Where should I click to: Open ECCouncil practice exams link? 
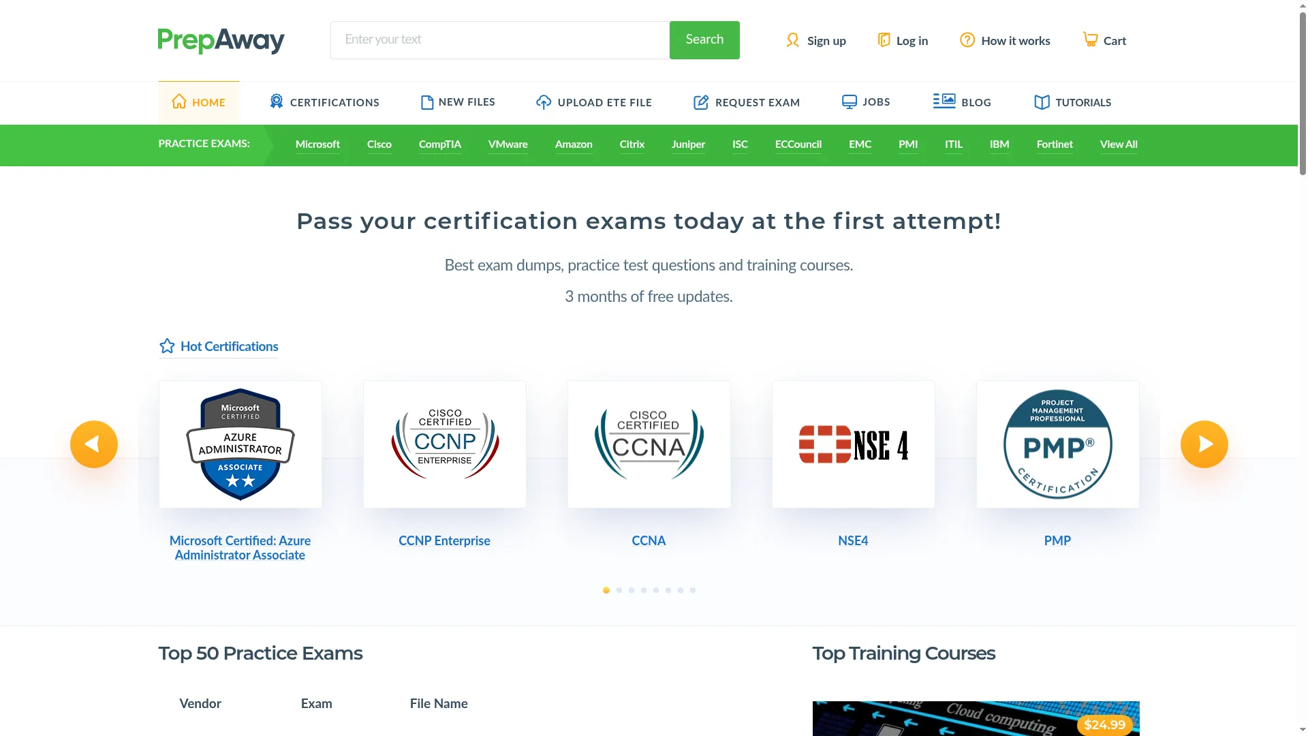pos(798,144)
